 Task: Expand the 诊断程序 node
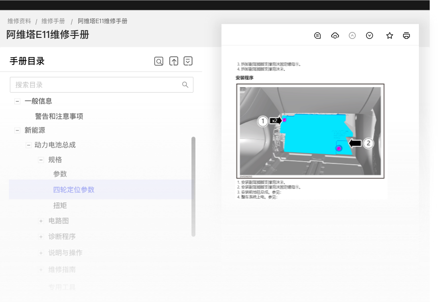coord(41,236)
